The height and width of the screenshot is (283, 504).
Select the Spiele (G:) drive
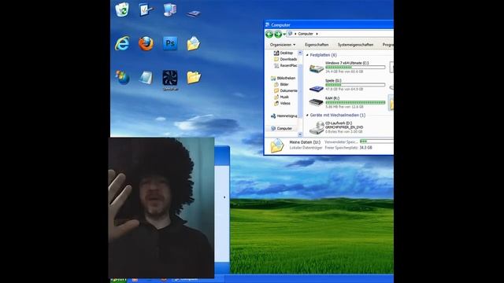coord(347,85)
